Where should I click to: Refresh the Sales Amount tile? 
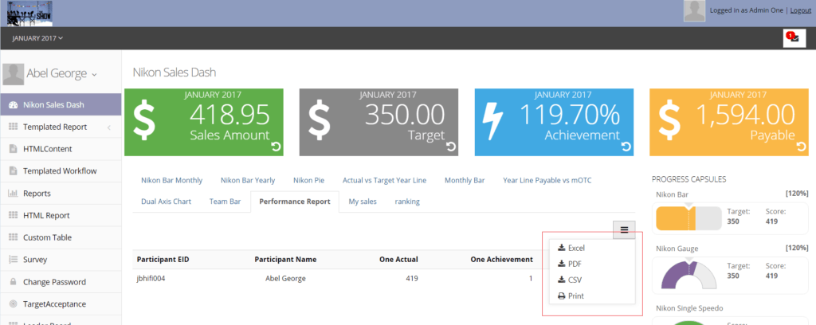coord(276,147)
